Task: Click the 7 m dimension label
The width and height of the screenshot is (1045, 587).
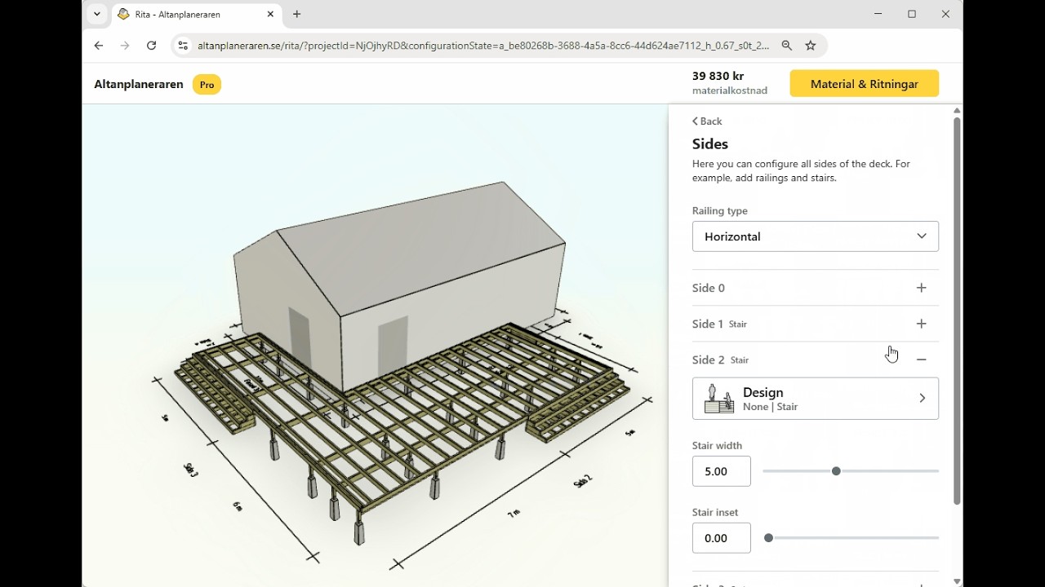Action: (x=514, y=512)
